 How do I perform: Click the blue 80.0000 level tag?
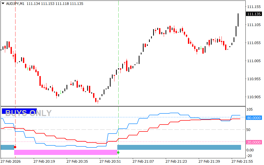click(x=254, y=118)
